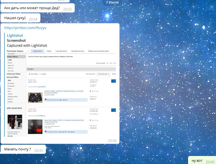Open the Returns and canceled orders tab
Viewport: 216px width, 164px height.
pos(98,51)
